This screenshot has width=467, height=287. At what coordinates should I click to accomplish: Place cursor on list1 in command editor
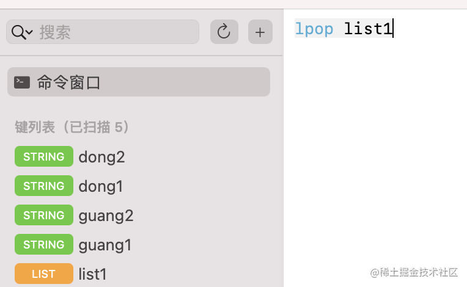(x=368, y=29)
